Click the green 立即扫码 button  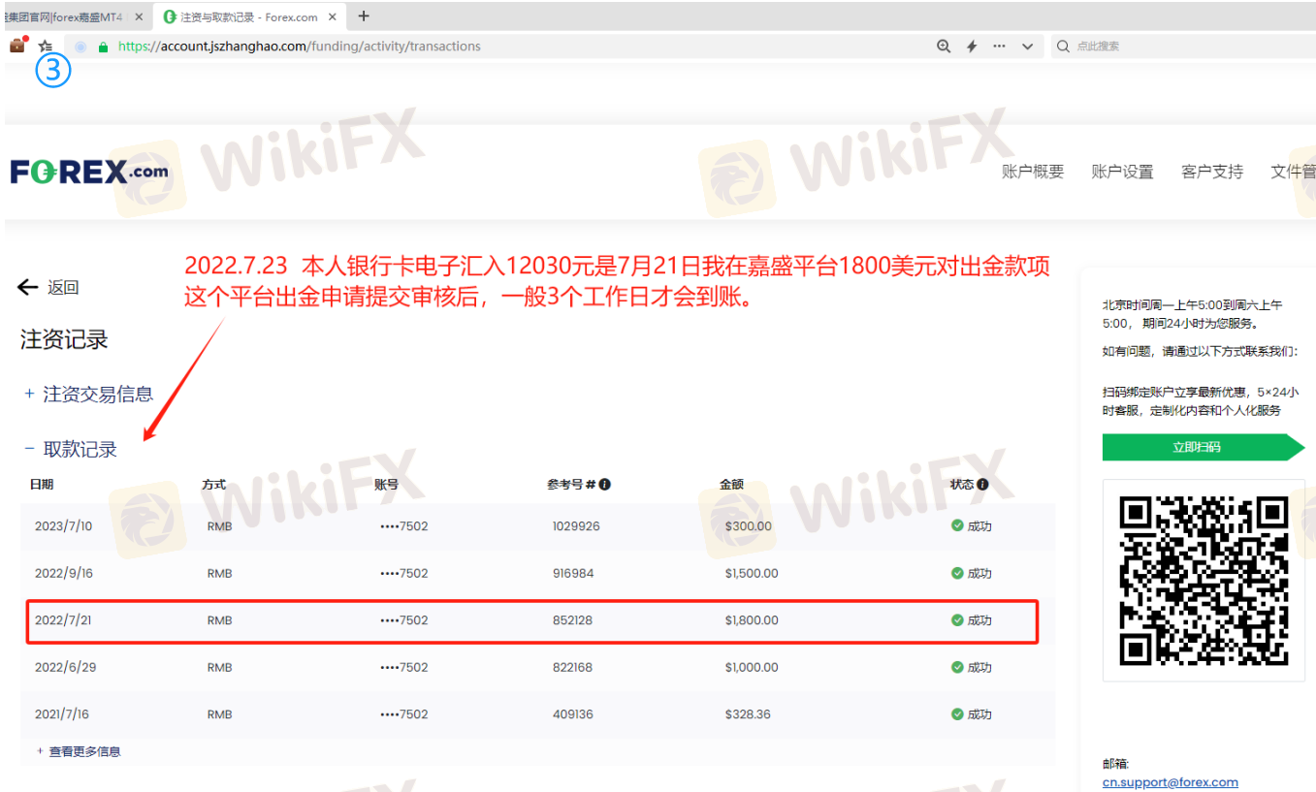click(1204, 447)
